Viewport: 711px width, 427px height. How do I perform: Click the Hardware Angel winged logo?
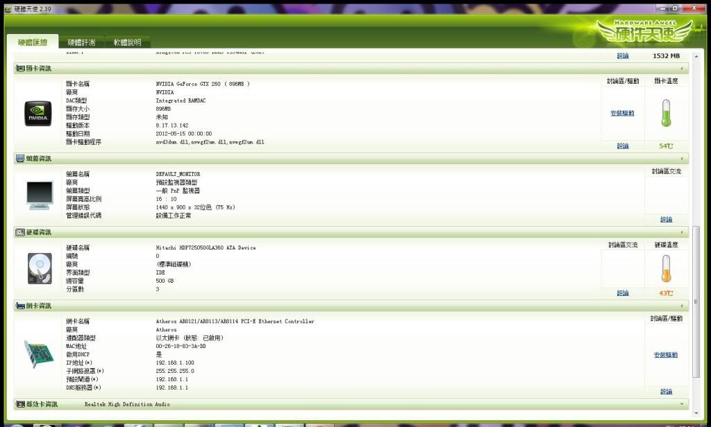pyautogui.click(x=644, y=30)
